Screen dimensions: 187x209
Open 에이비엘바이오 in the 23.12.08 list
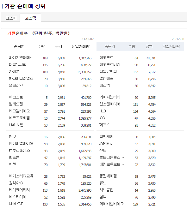(111, 204)
